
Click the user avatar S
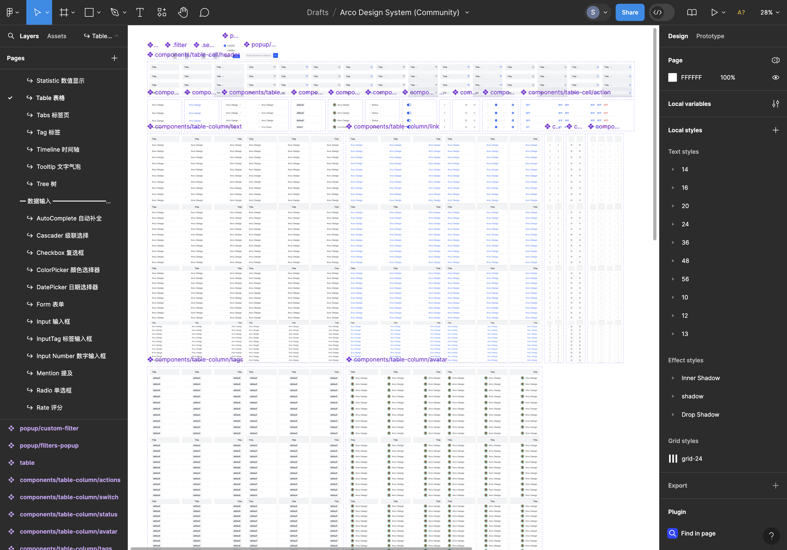point(593,12)
